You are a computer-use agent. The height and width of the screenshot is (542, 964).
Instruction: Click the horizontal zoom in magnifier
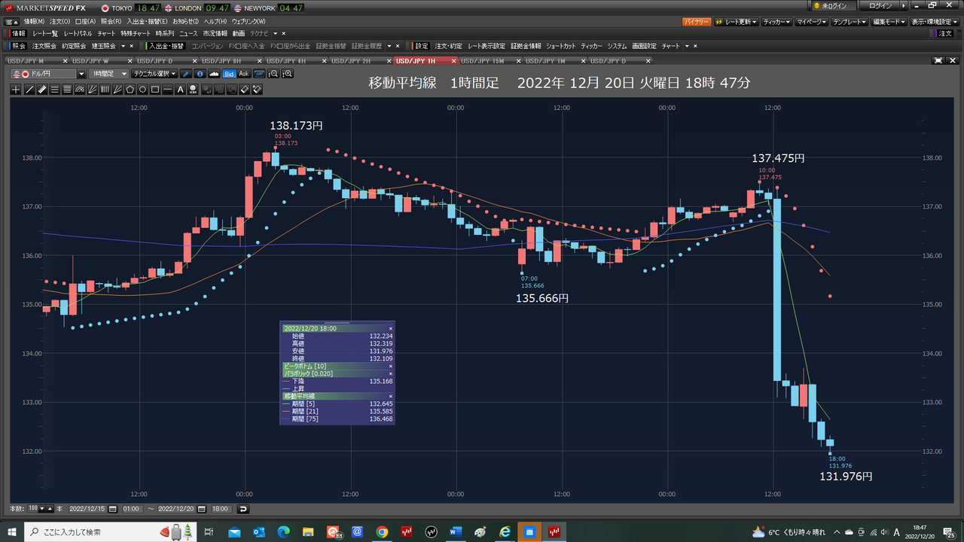(287, 74)
